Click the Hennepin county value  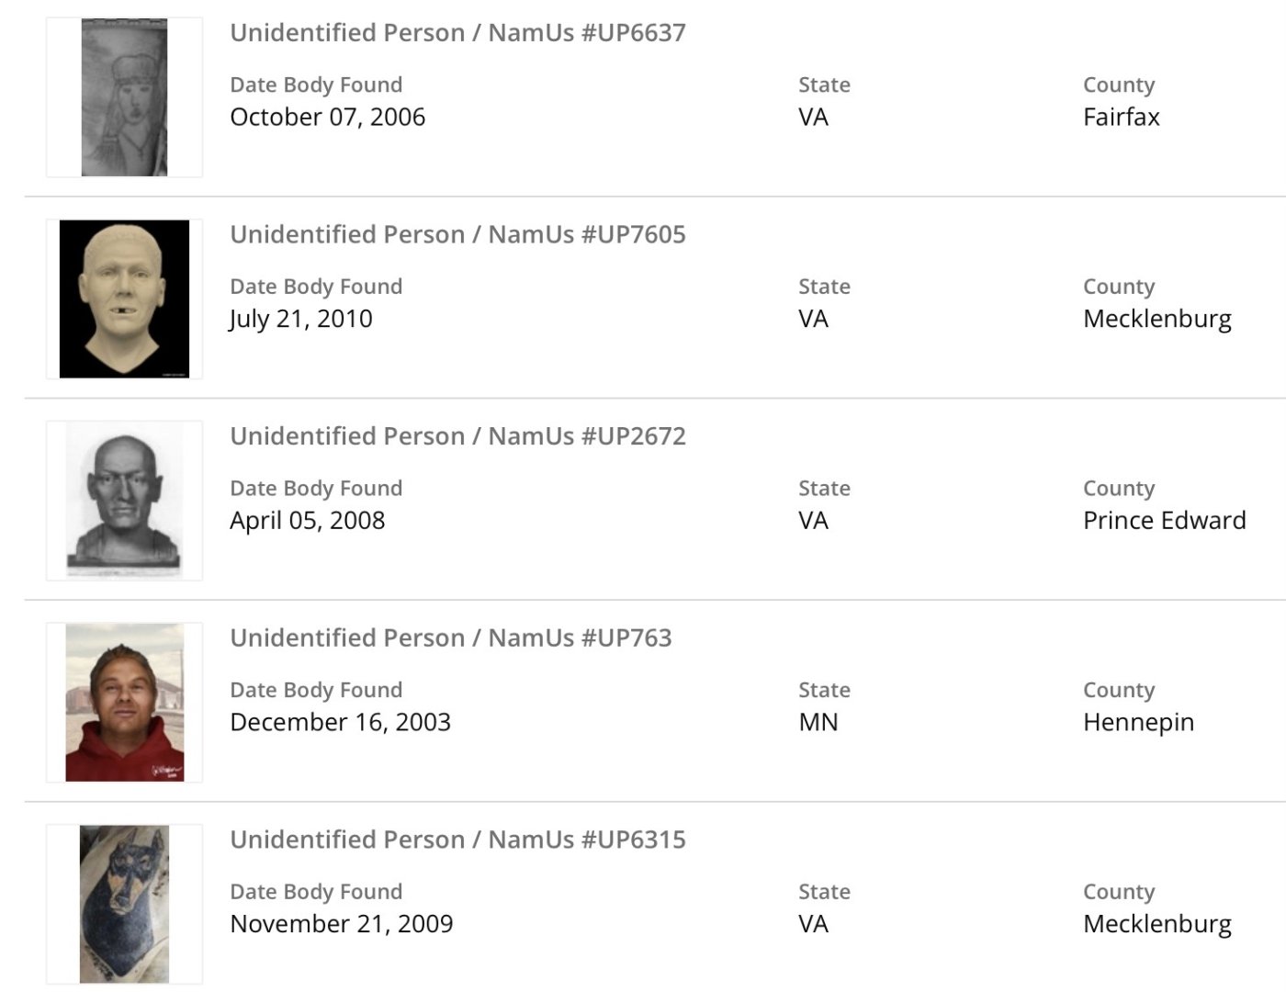click(1138, 722)
